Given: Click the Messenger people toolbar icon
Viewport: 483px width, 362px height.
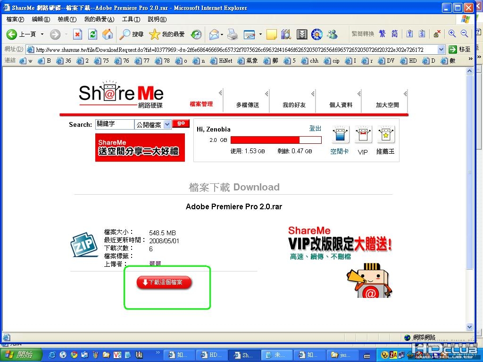Looking at the screenshot, I should click(x=333, y=34).
